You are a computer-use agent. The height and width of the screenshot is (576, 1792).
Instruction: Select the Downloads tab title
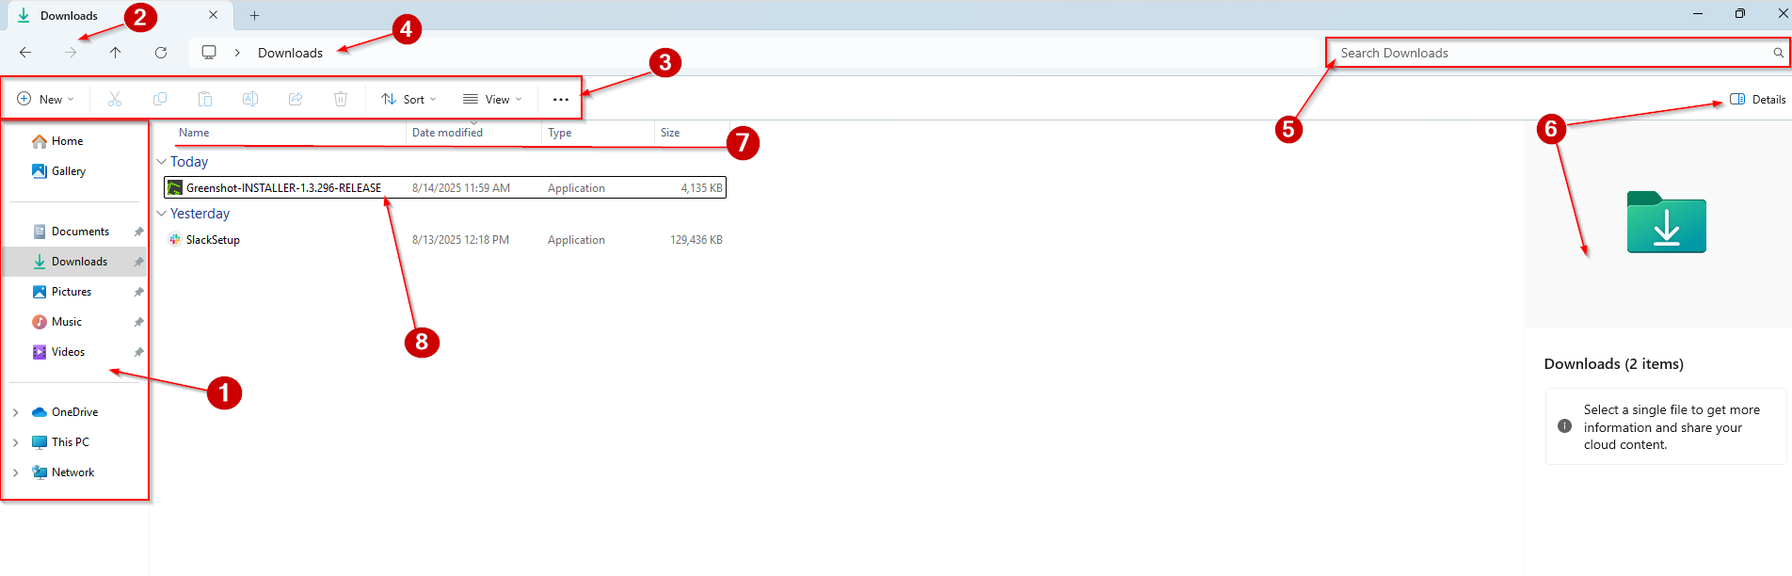tap(69, 16)
